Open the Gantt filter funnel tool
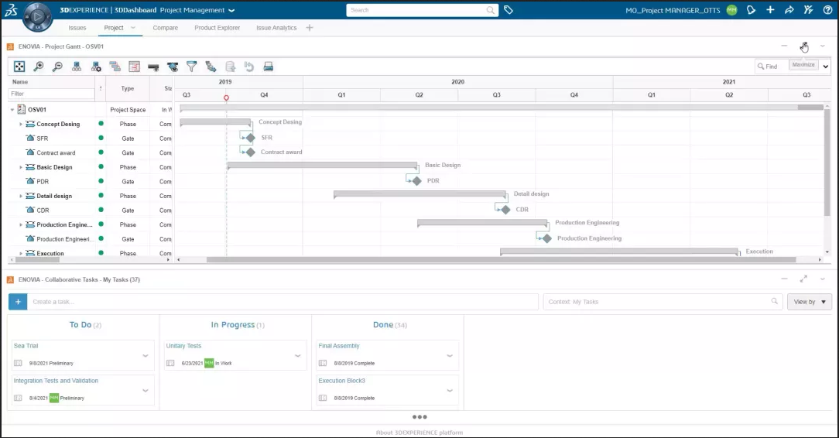839x438 pixels. 191,67
